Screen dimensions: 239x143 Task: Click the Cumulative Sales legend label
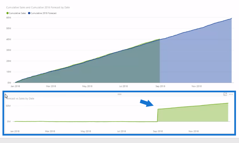click(17, 13)
